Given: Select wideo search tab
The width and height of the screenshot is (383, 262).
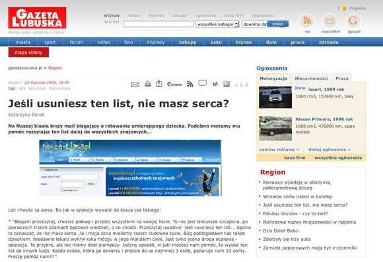Looking at the screenshot, I should tap(134, 16).
